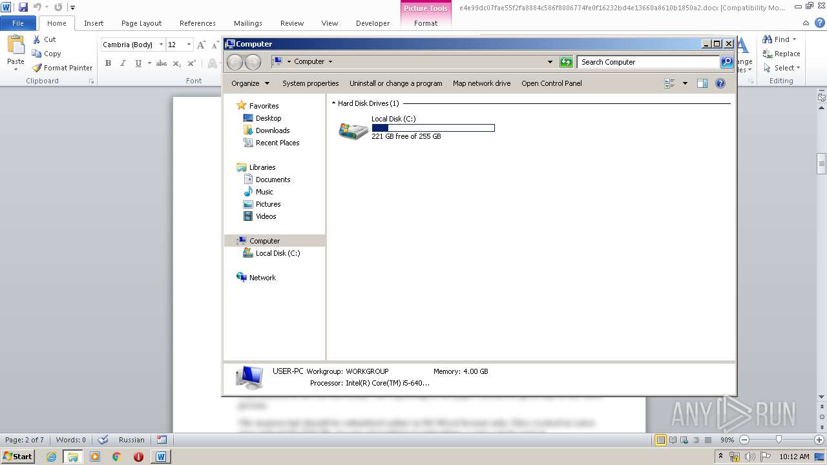827x465 pixels.
Task: Open the Organize menu in Computer window
Action: click(250, 83)
